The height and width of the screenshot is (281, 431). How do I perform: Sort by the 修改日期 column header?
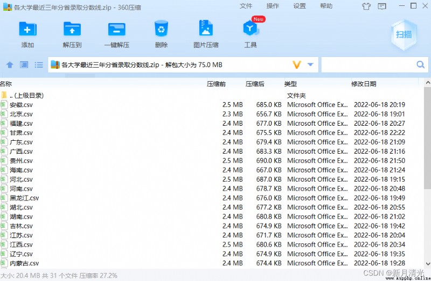tap(364, 84)
